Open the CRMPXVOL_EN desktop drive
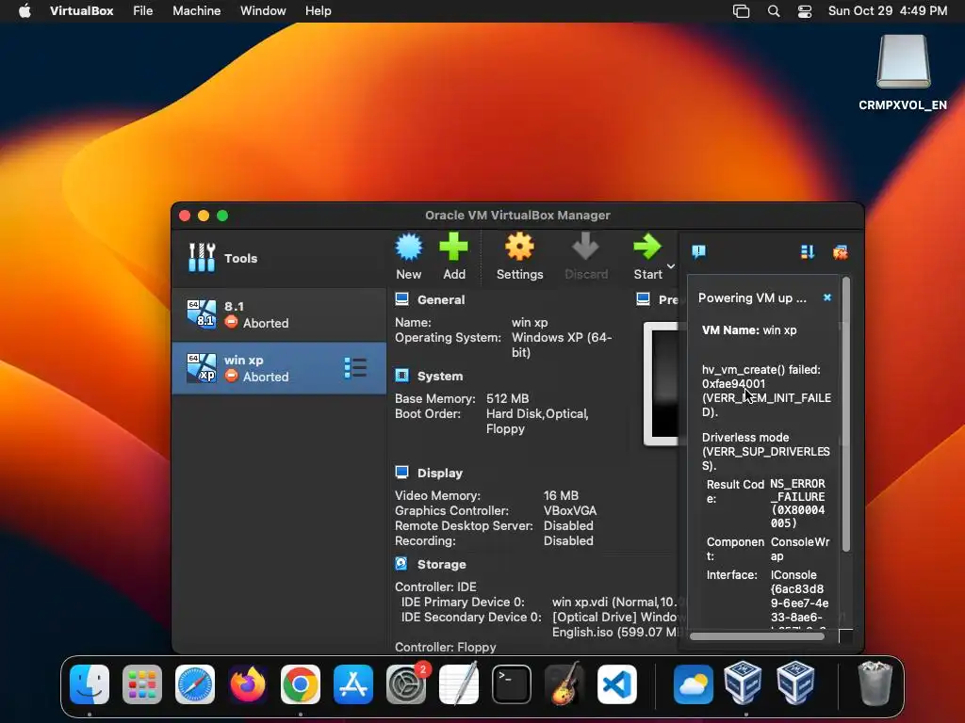965x723 pixels. tap(903, 72)
